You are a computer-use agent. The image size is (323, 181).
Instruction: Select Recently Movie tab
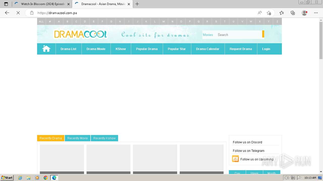tap(77, 138)
